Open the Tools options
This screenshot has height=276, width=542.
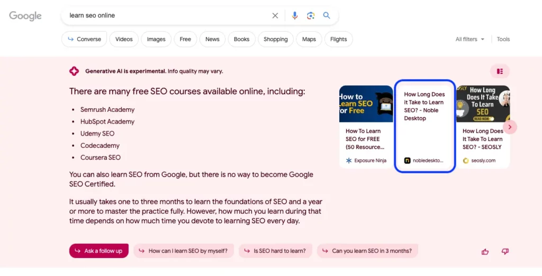pos(503,39)
